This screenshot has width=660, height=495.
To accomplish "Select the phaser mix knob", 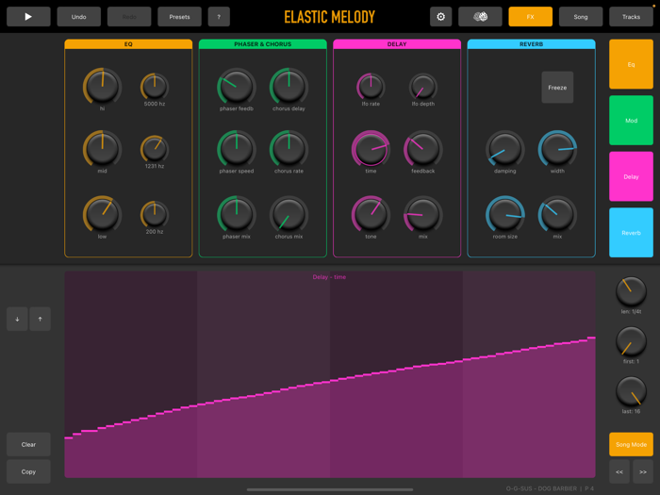I will pos(237,214).
